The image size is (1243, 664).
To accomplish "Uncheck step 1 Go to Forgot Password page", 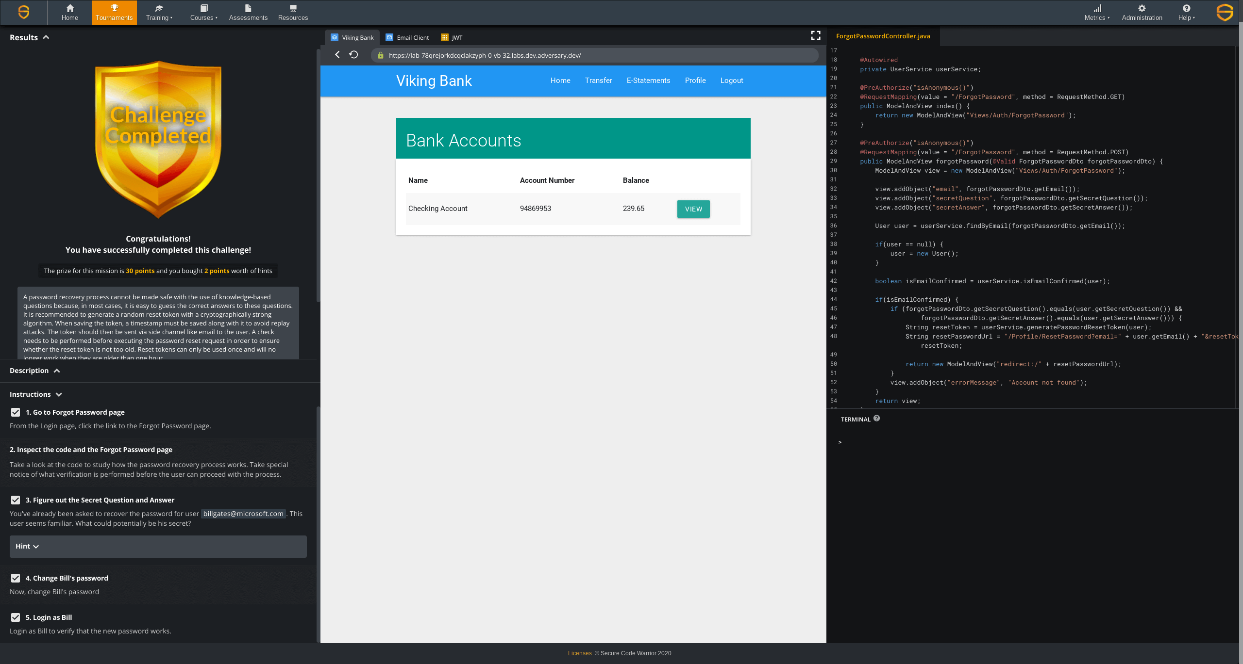I will click(x=15, y=412).
